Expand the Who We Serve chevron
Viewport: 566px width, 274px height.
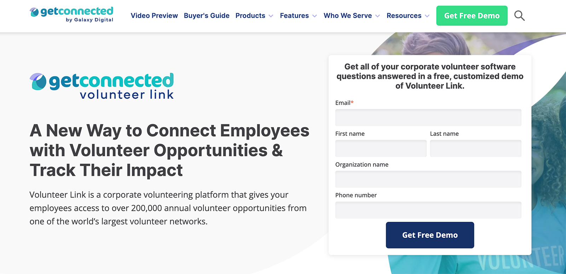[377, 16]
